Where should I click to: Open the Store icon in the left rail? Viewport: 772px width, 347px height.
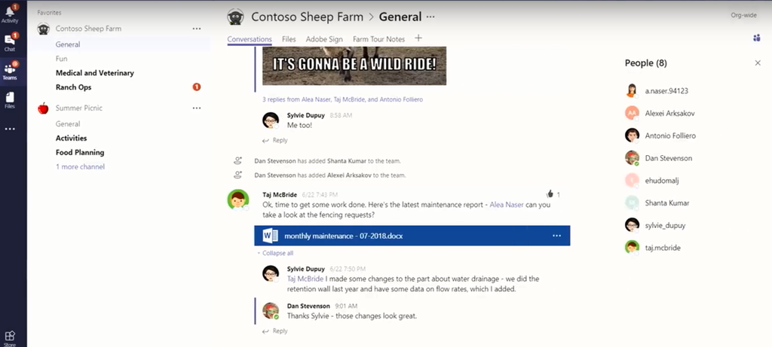[x=10, y=337]
